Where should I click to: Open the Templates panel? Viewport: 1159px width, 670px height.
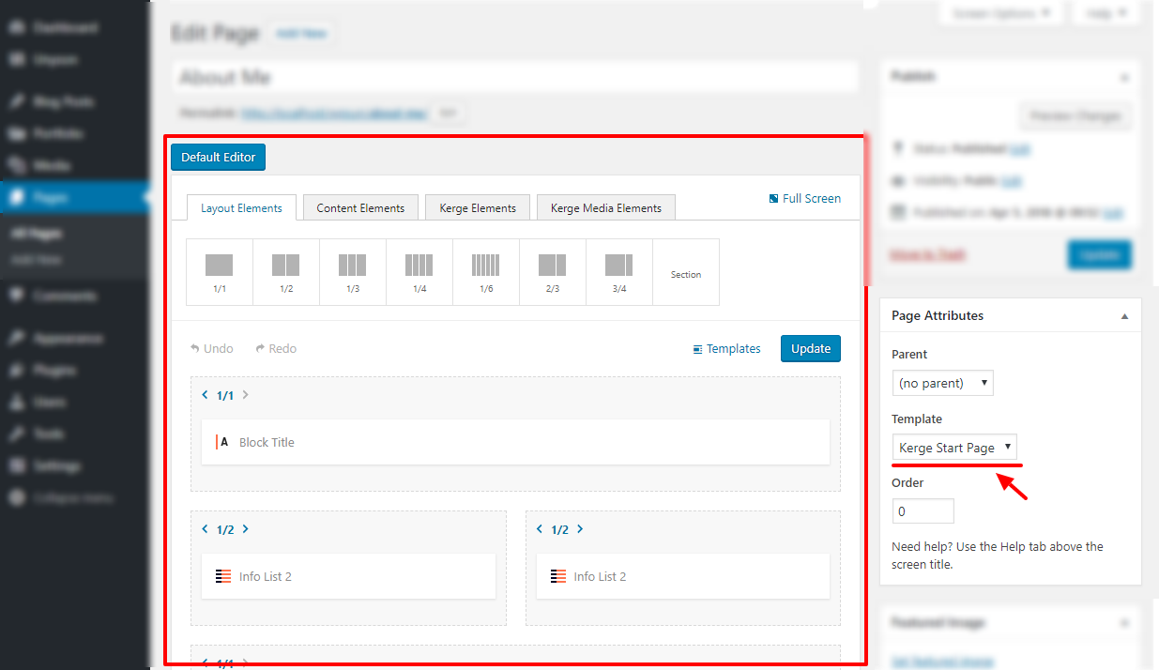[x=726, y=348]
